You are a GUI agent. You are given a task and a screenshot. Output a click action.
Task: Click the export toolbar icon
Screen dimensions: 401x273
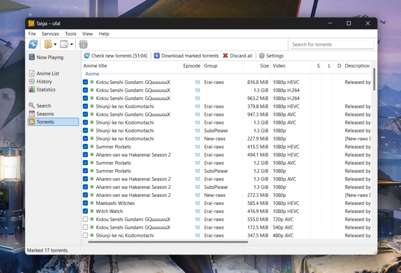pos(64,44)
